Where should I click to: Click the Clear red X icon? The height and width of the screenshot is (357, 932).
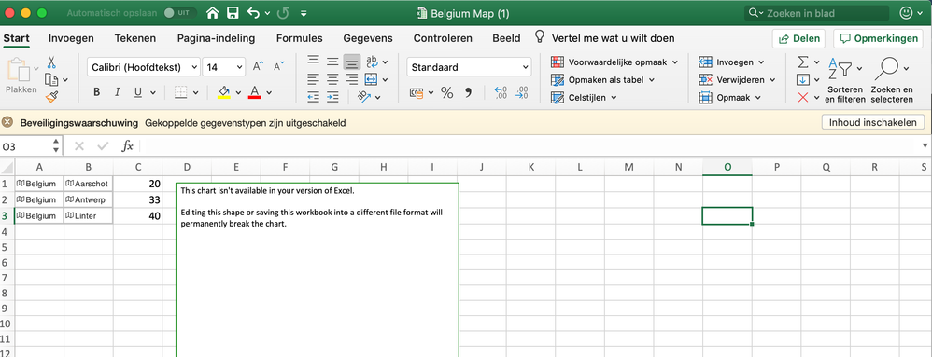(x=803, y=97)
